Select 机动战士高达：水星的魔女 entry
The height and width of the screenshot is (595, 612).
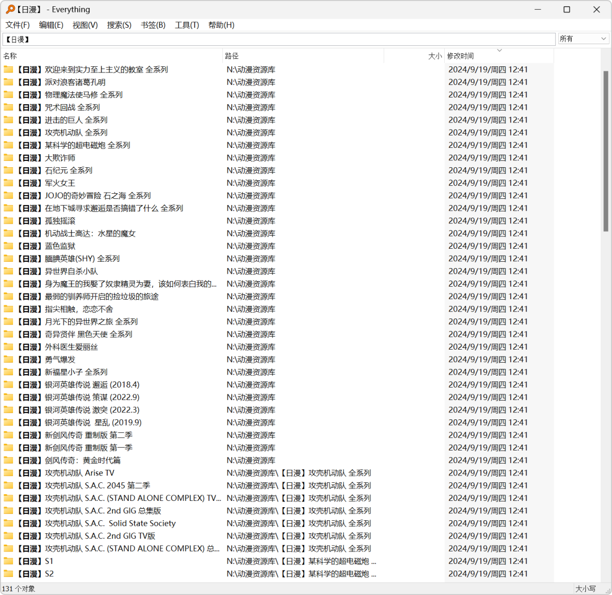[x=76, y=233]
